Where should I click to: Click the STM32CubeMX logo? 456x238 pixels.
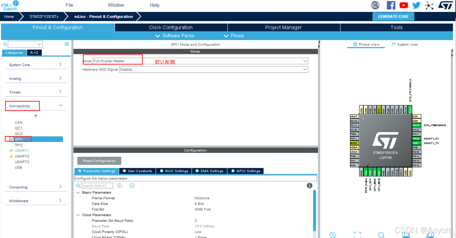(10, 5)
